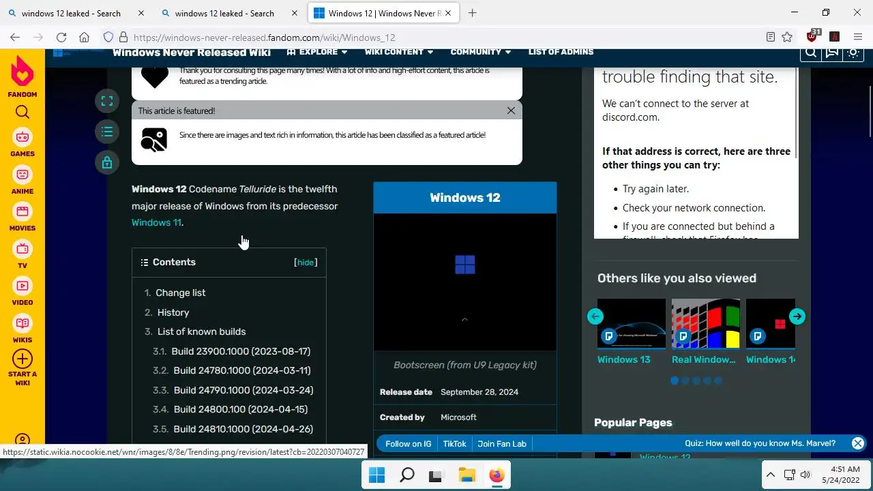Expand the EXPLORE dropdown menu
This screenshot has height=491, width=873.
[317, 52]
